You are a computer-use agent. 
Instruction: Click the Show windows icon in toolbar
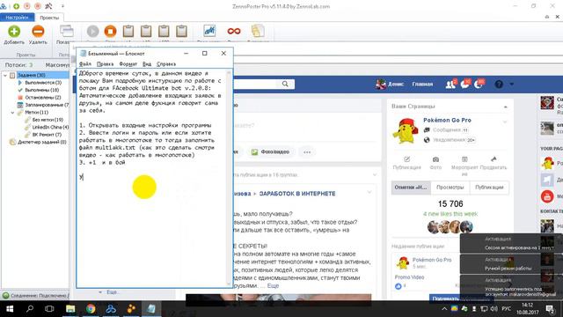click(x=67, y=32)
